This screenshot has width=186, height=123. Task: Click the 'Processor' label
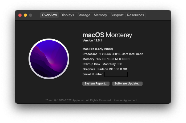click(x=90, y=54)
